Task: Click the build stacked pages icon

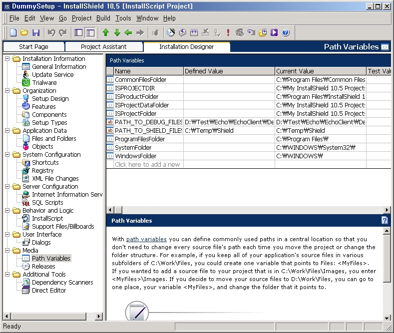Action: click(x=182, y=32)
